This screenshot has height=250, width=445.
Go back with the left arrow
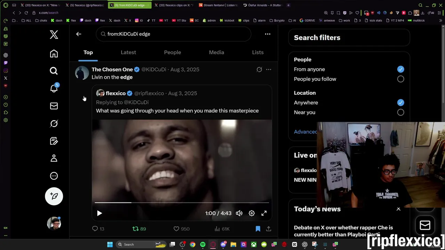(79, 34)
